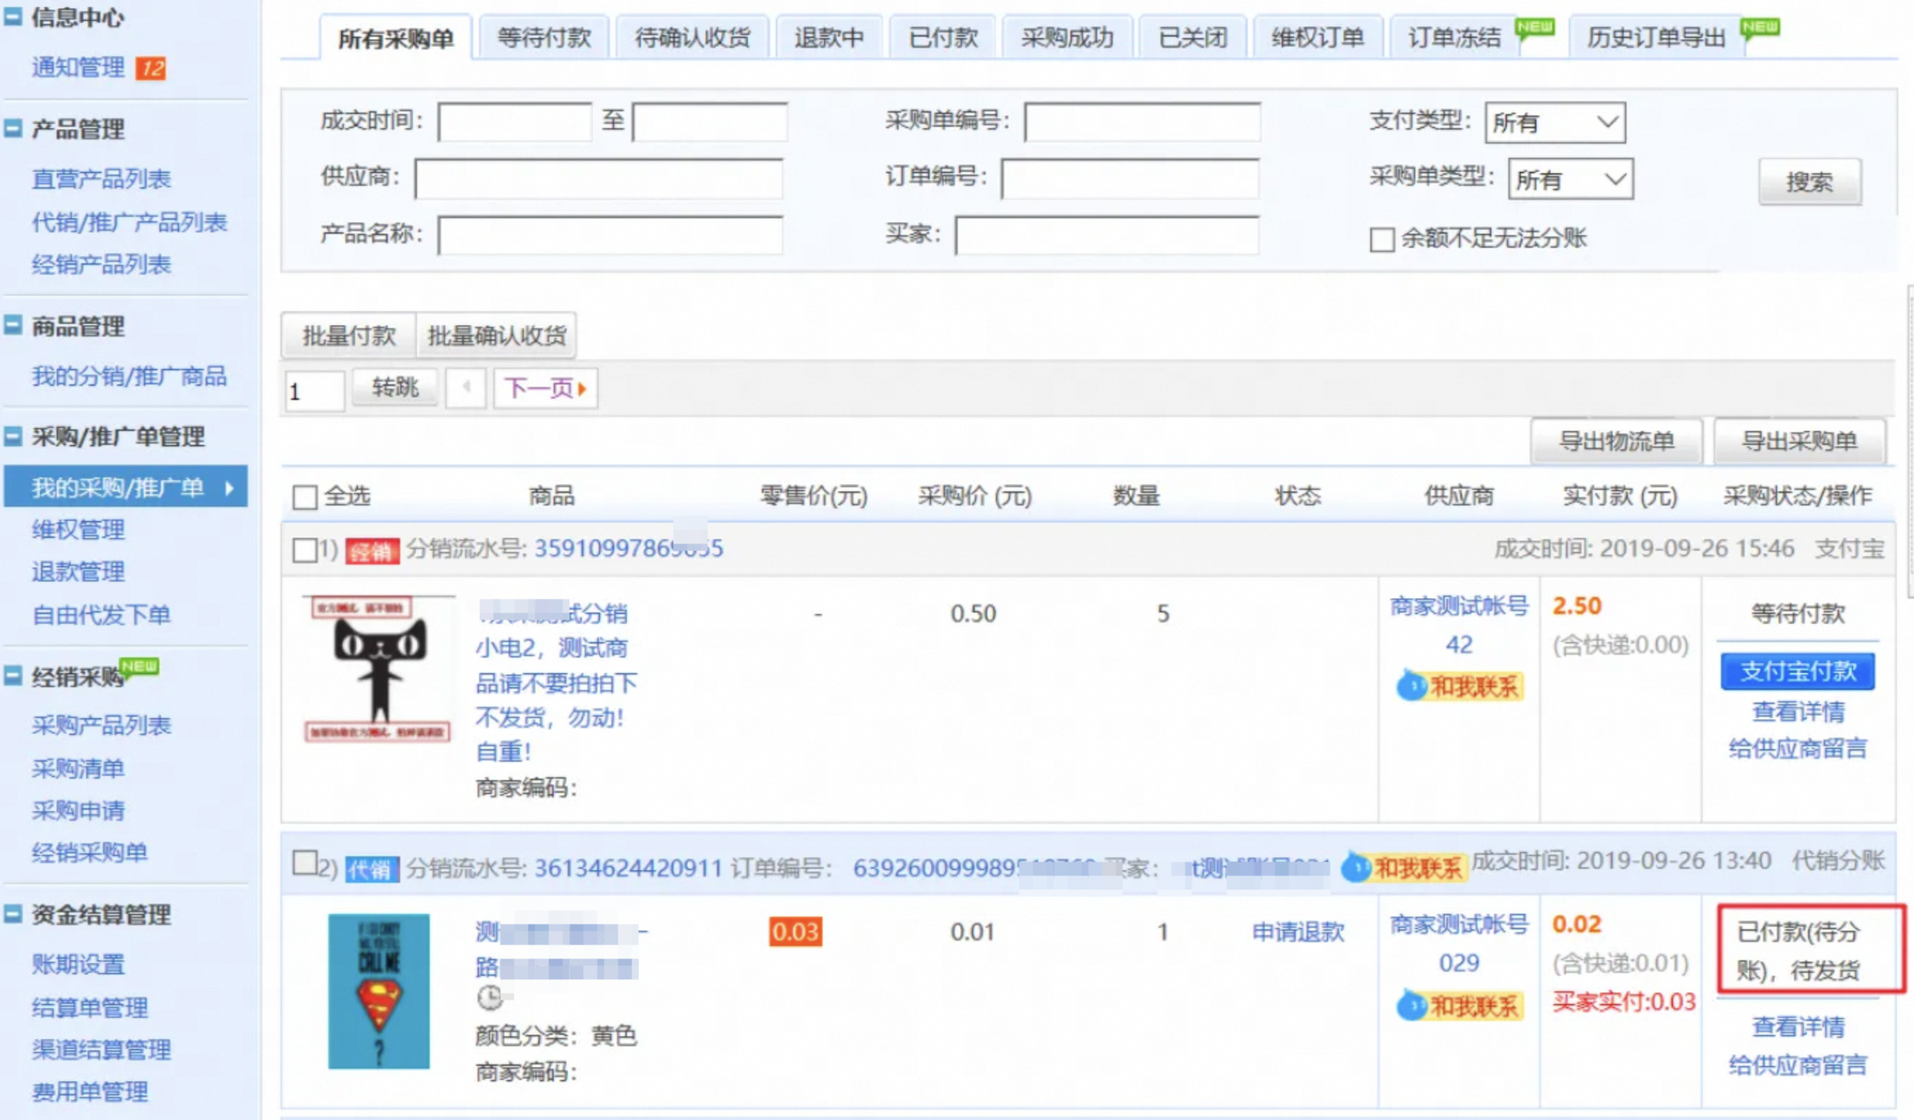This screenshot has height=1120, width=1914.
Task: Open the 历史订单导出 tab
Action: (x=1656, y=38)
